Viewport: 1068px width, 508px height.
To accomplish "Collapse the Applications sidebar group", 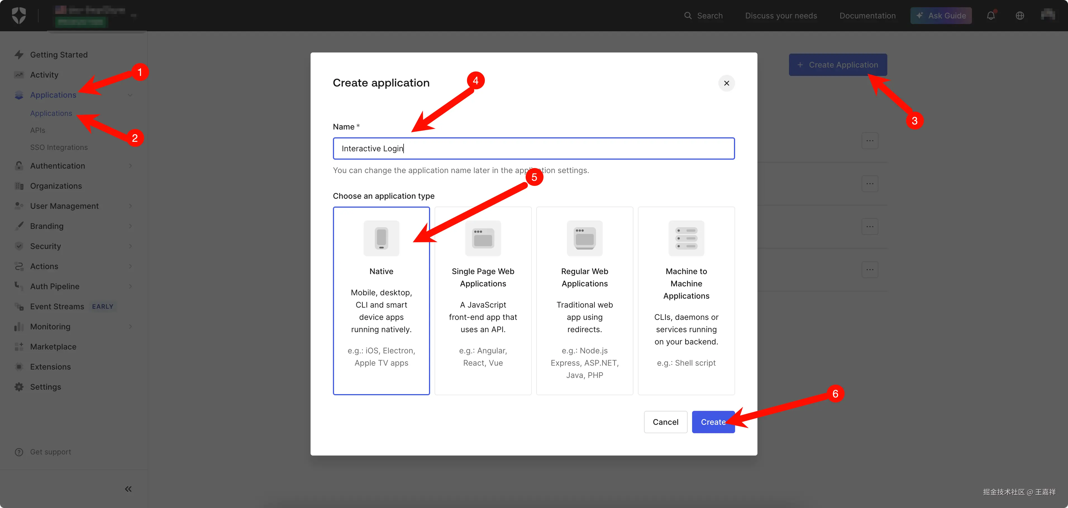I will (130, 95).
